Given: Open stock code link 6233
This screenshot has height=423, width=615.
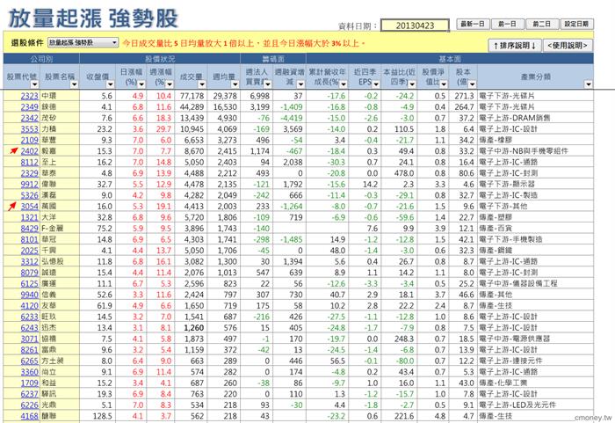Looking at the screenshot, I should click(x=29, y=317).
